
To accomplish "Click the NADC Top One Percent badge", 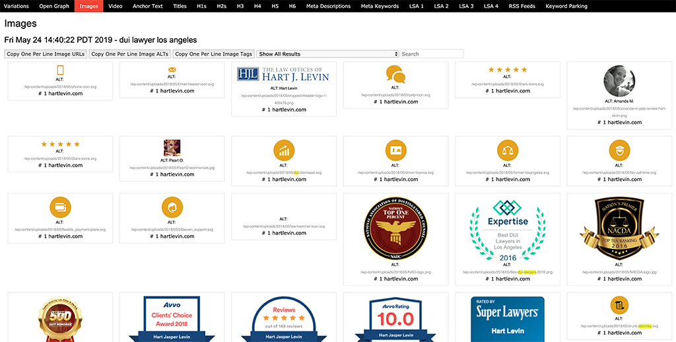I will pyautogui.click(x=396, y=228).
